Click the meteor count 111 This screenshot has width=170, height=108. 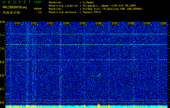click(40, 13)
